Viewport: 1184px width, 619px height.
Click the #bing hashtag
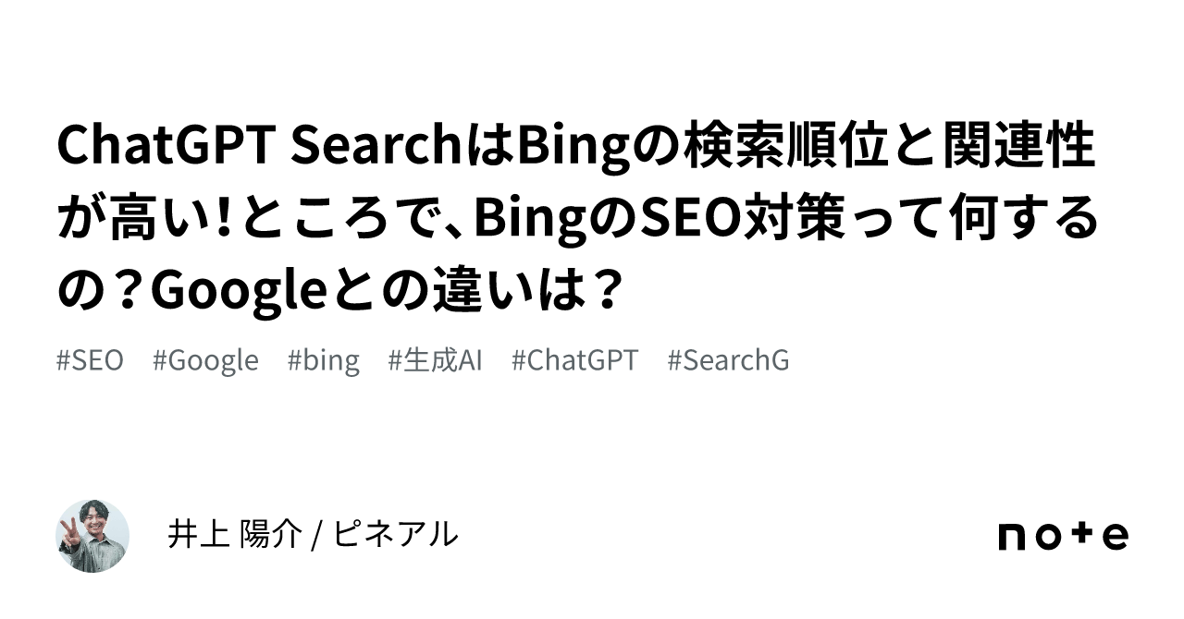pyautogui.click(x=323, y=360)
